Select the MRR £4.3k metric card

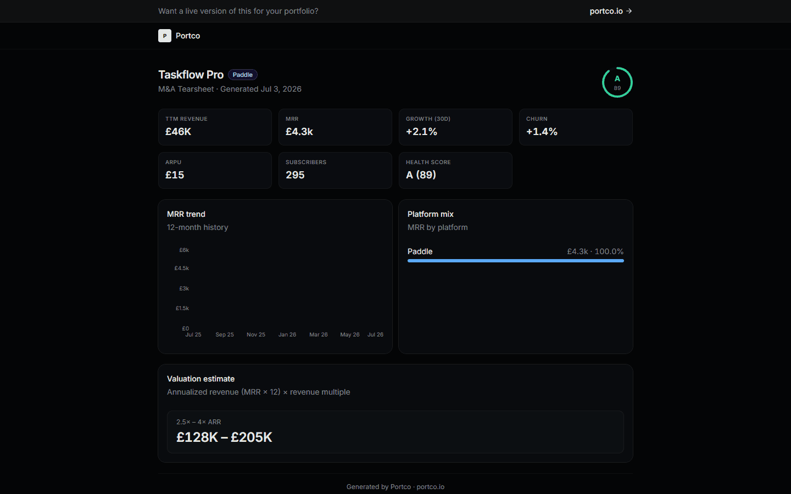tap(335, 127)
